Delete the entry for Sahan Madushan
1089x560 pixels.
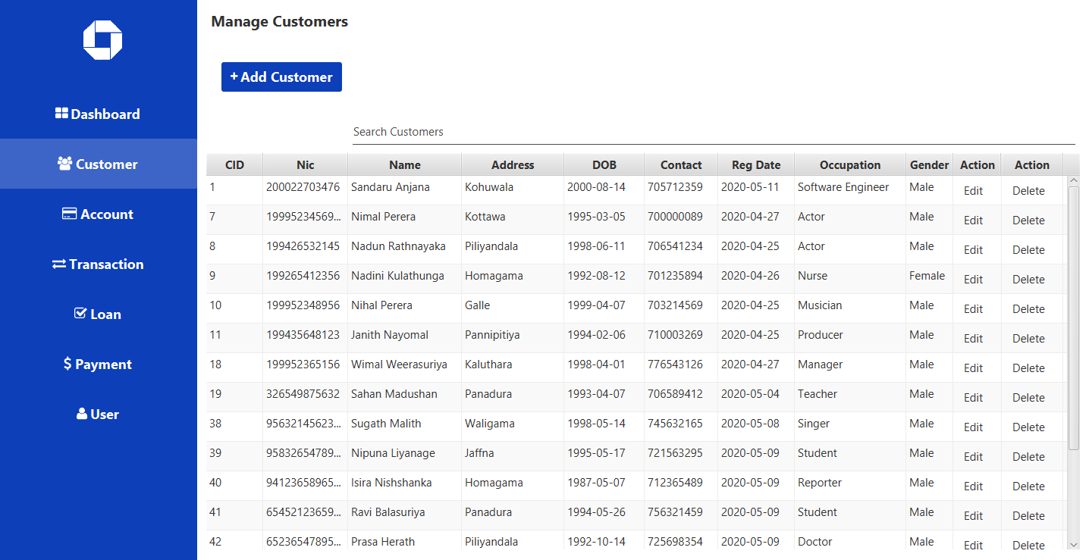tap(1028, 397)
